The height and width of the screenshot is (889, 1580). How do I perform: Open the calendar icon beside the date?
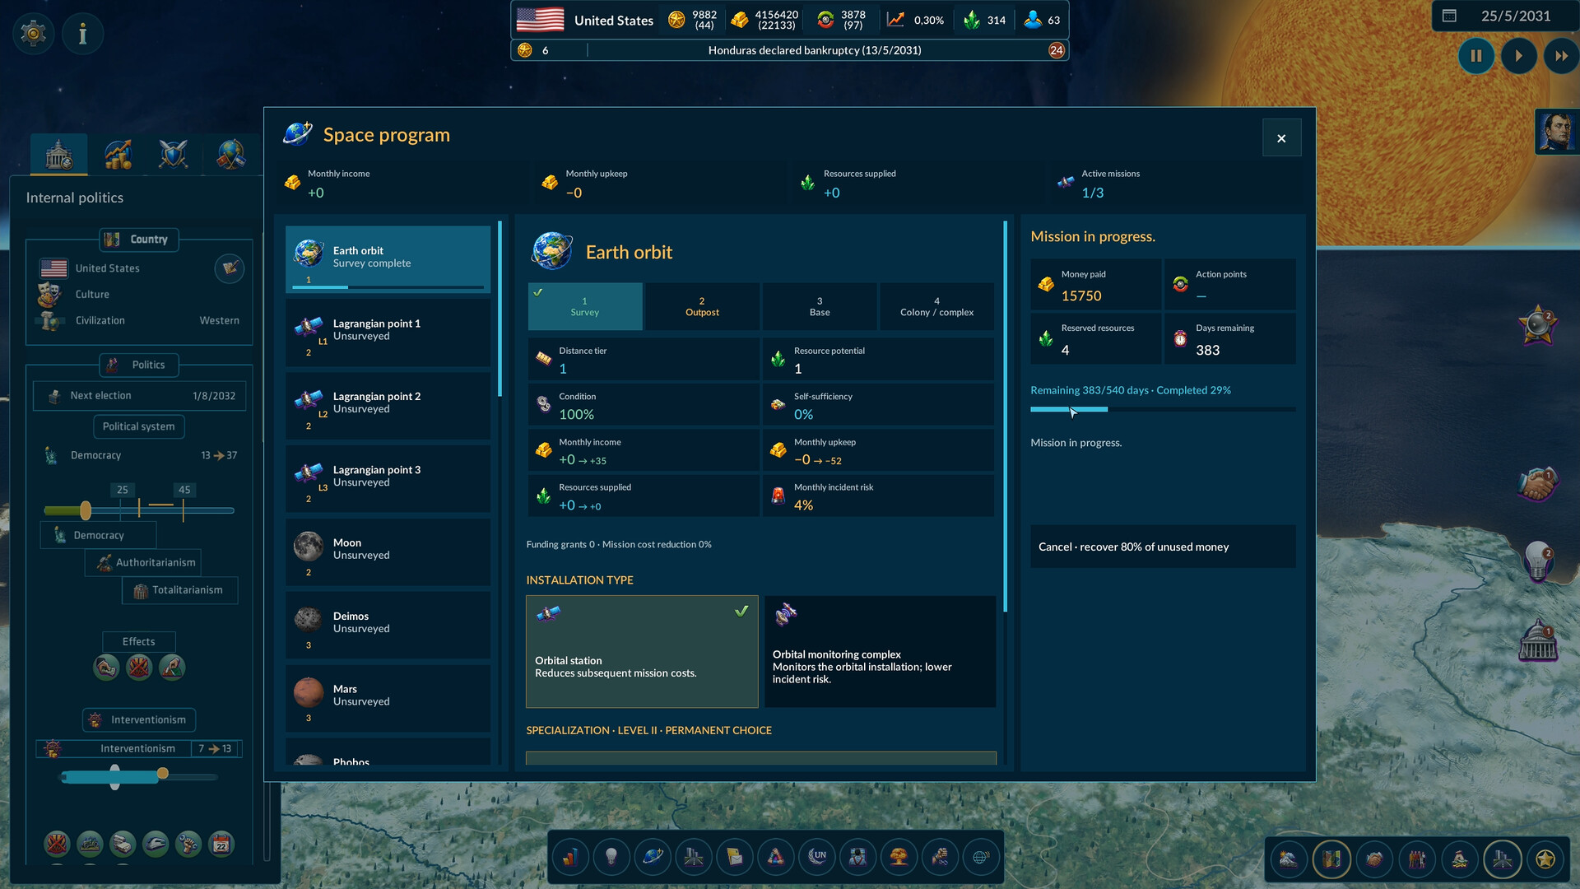click(x=1450, y=16)
